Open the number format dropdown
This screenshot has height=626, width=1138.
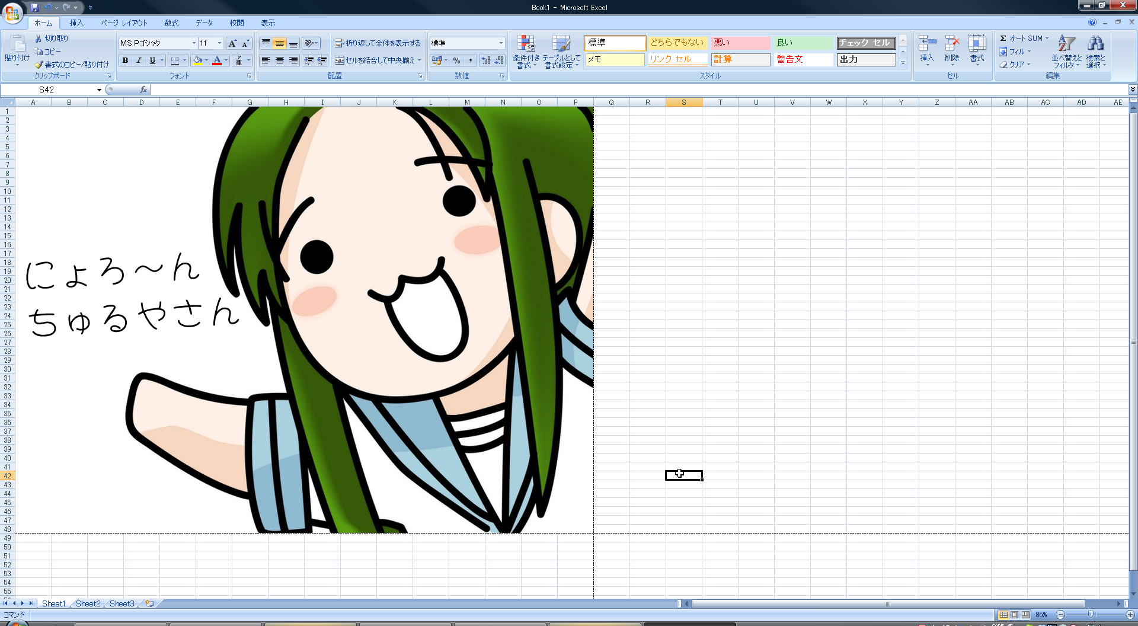pyautogui.click(x=501, y=43)
